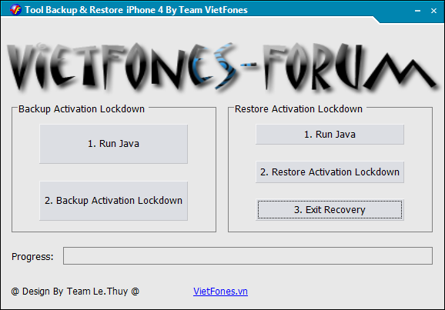Close the Tool Backup & Restore window
This screenshot has width=445, height=310.
[433, 11]
